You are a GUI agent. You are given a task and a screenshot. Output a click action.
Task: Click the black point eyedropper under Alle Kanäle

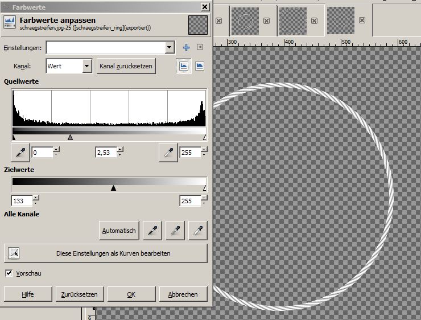152,231
